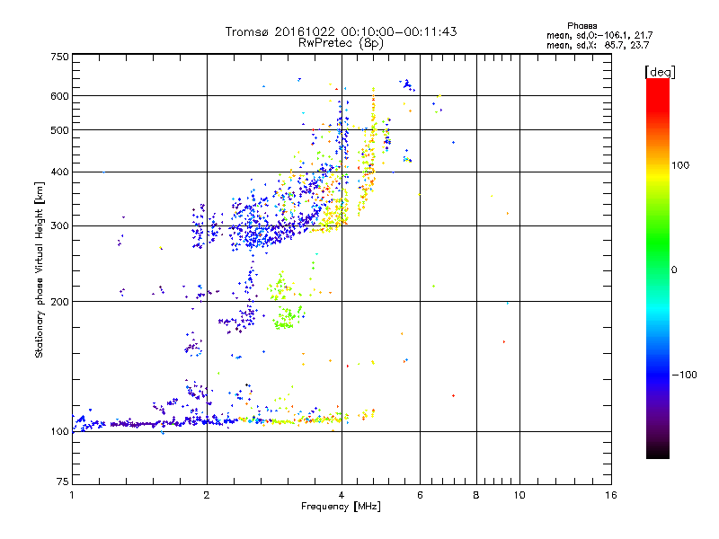This screenshot has height=539, width=719.
Task: Click the '[deg]' colorbar unit label
Action: pos(660,72)
